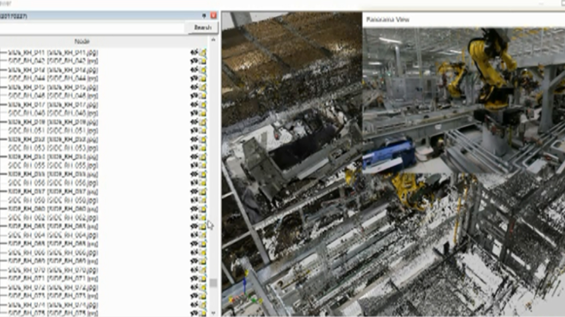Close the node list panel

coord(213,16)
